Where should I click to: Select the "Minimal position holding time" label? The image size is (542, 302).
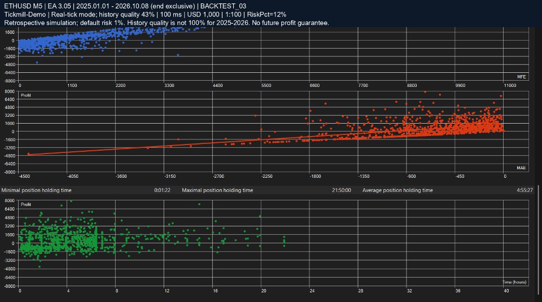click(36, 190)
